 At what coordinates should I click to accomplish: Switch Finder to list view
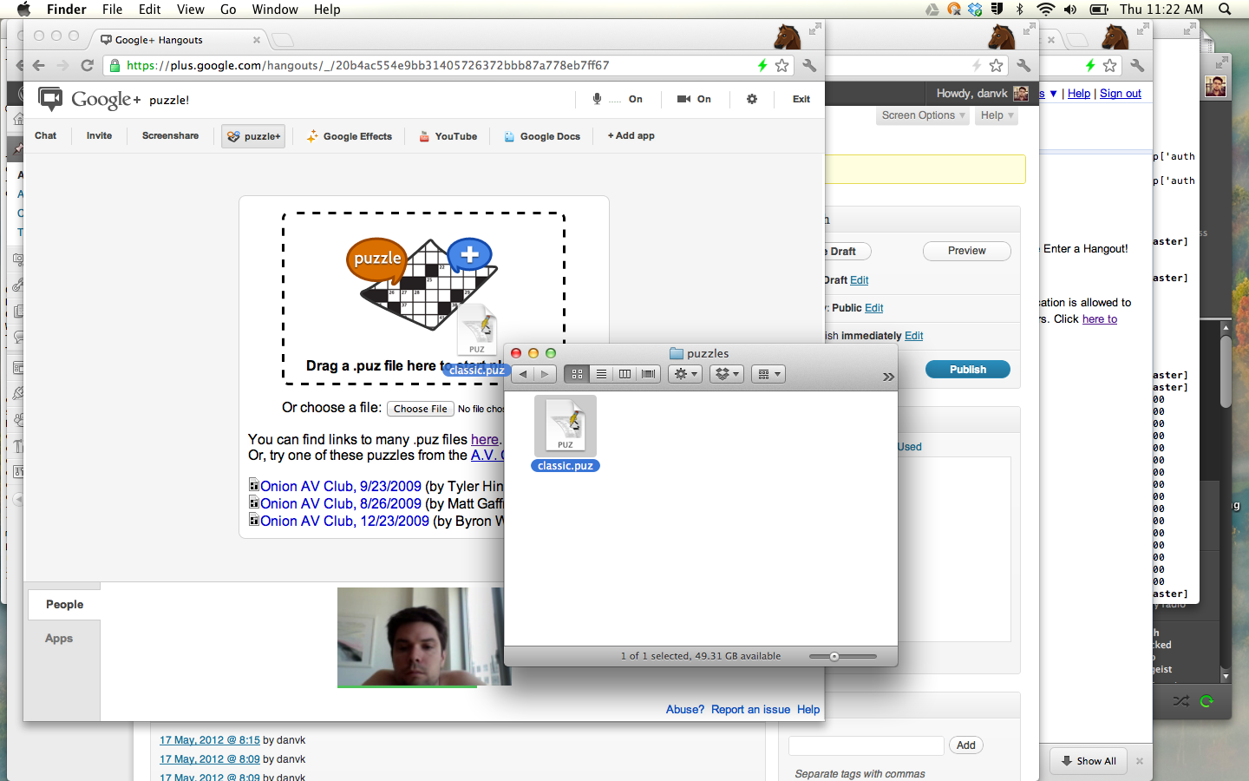[600, 374]
